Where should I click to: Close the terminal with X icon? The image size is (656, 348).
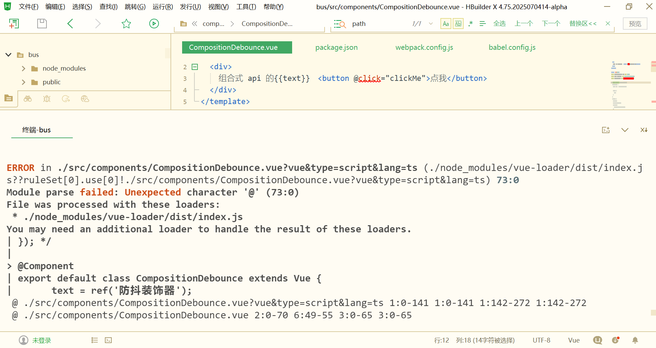644,130
